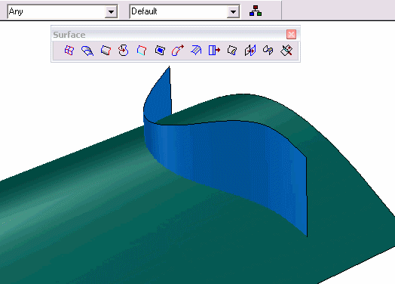This screenshot has width=395, height=284.
Task: Select the offset planes icon with red arrow
Action: tap(250, 51)
